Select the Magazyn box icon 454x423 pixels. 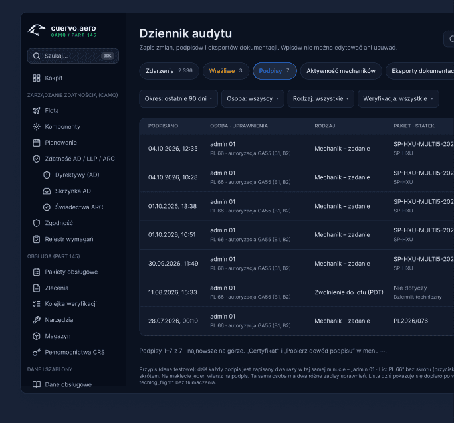[37, 336]
